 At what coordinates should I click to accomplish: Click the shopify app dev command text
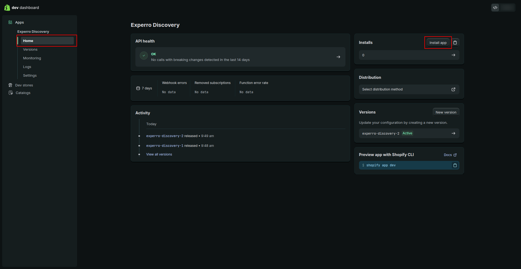pyautogui.click(x=381, y=165)
